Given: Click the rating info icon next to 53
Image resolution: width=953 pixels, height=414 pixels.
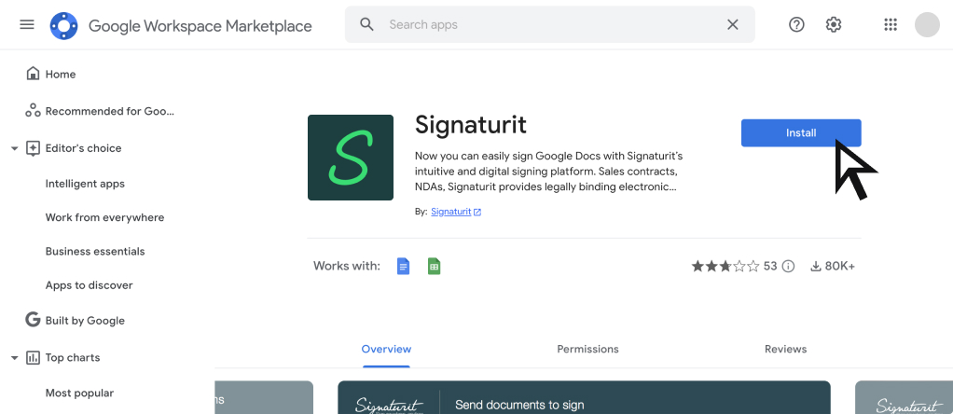Looking at the screenshot, I should 788,267.
